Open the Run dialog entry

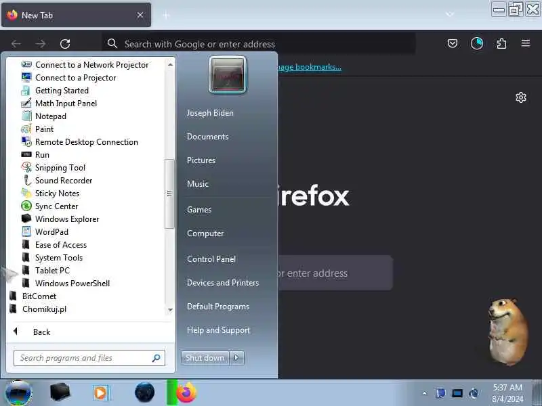pyautogui.click(x=35, y=155)
